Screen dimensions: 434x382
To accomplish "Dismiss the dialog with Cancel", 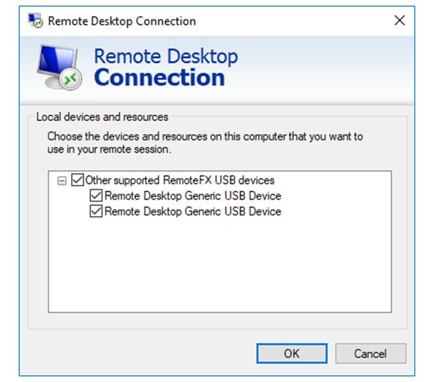I will click(x=370, y=353).
